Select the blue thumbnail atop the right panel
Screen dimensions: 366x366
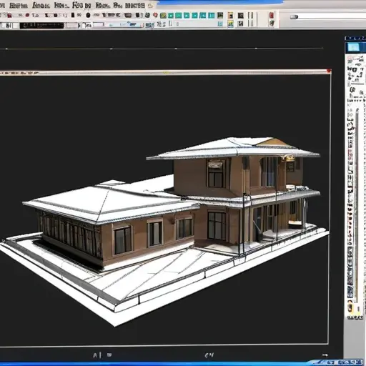coord(354,47)
